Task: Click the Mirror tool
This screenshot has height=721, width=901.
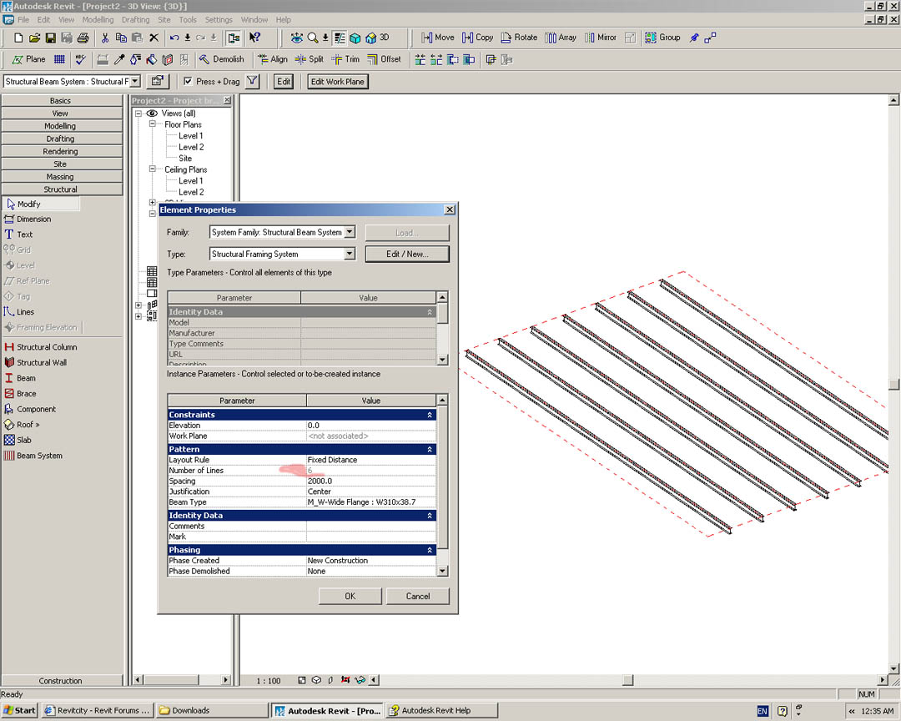Action: (600, 38)
